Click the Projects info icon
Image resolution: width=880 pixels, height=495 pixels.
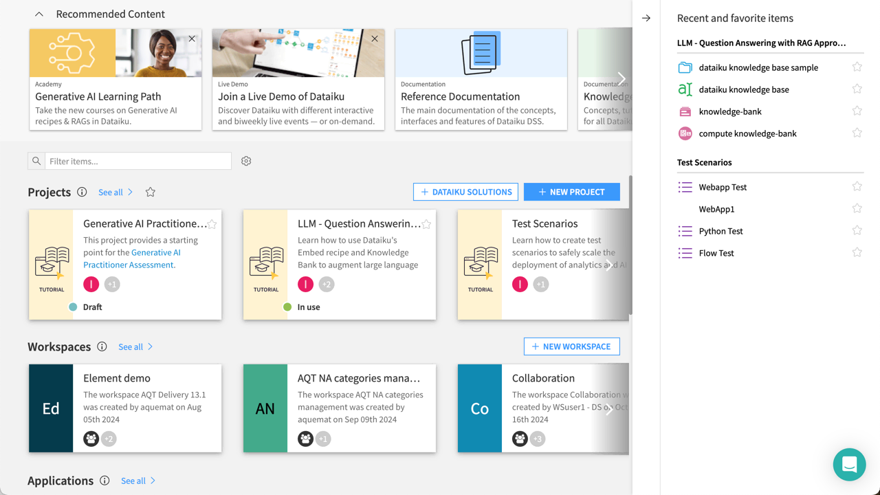pos(82,192)
